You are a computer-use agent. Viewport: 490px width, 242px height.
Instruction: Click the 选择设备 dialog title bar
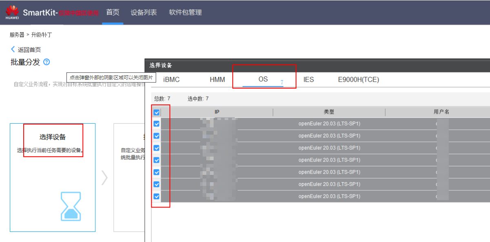pos(318,65)
